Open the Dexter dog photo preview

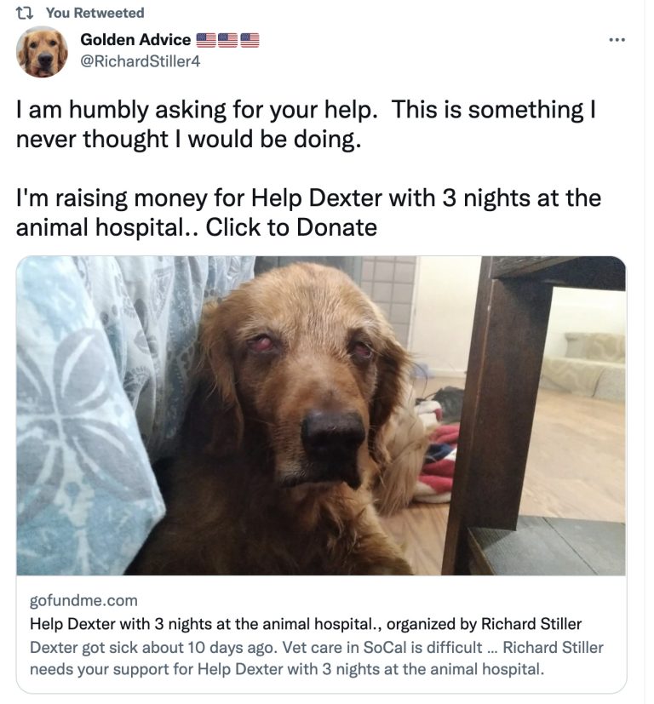coord(321,415)
